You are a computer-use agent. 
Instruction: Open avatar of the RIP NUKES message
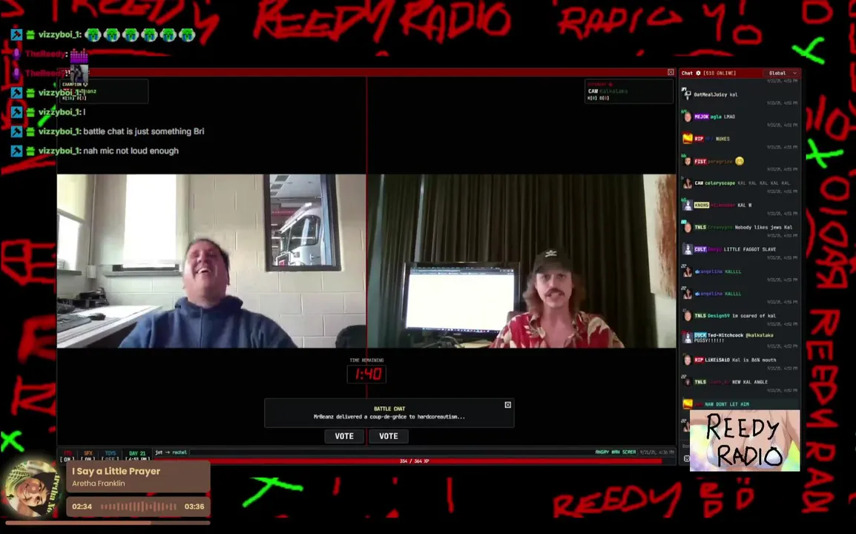tap(688, 139)
